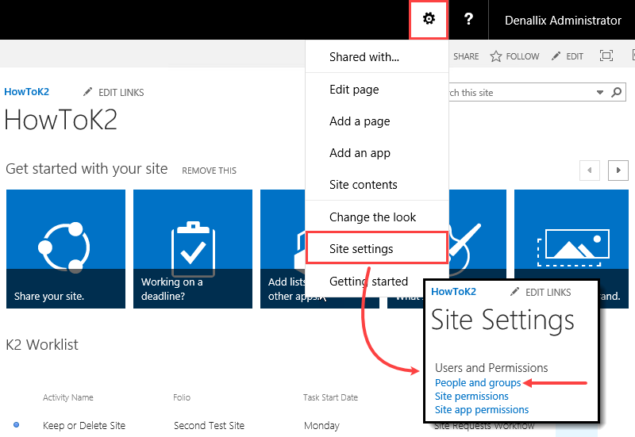635x437 pixels.
Task: Click Activity Name column header
Action: 68,397
